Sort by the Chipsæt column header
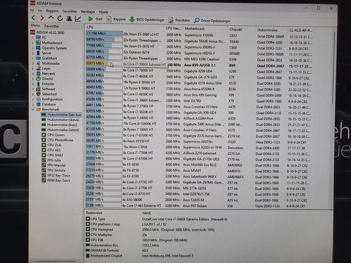The image size is (351, 263). [x=242, y=29]
